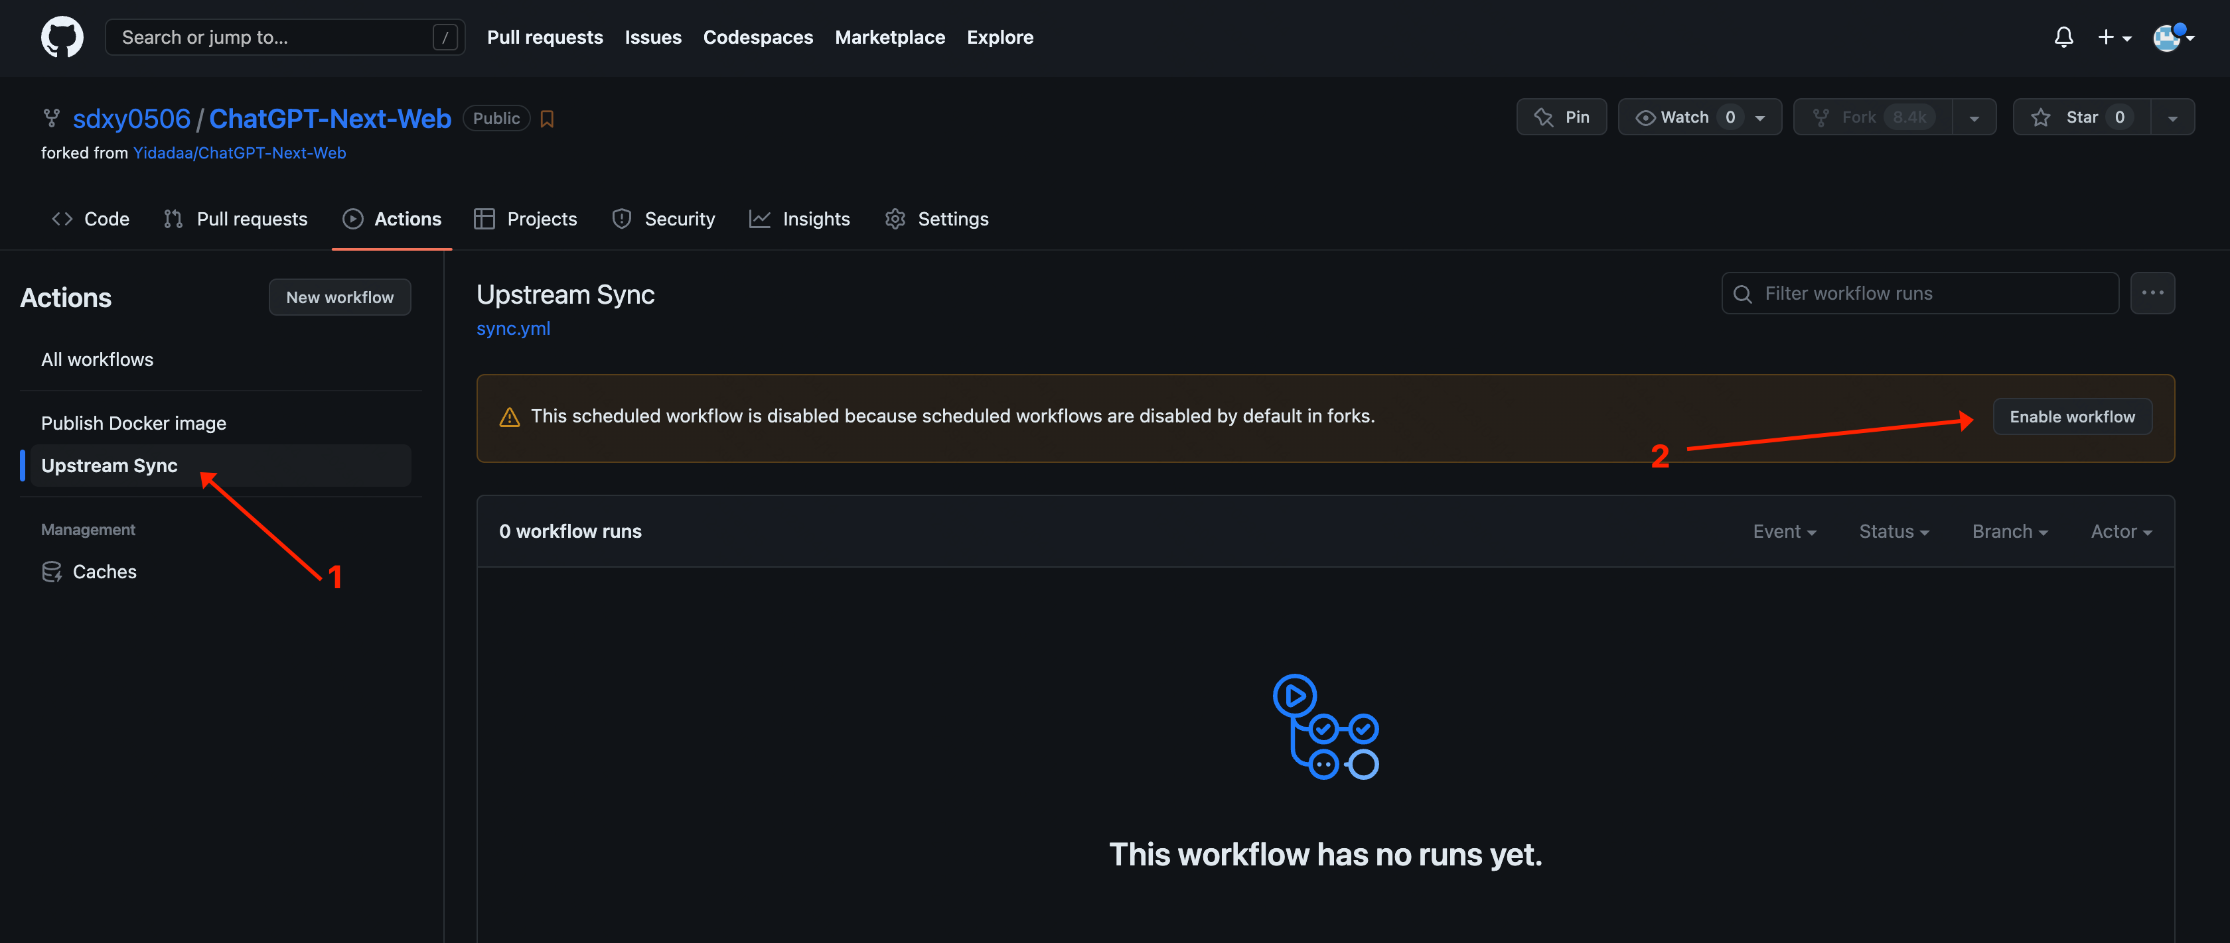Switch to the Security tab
This screenshot has width=2230, height=943.
tap(663, 219)
